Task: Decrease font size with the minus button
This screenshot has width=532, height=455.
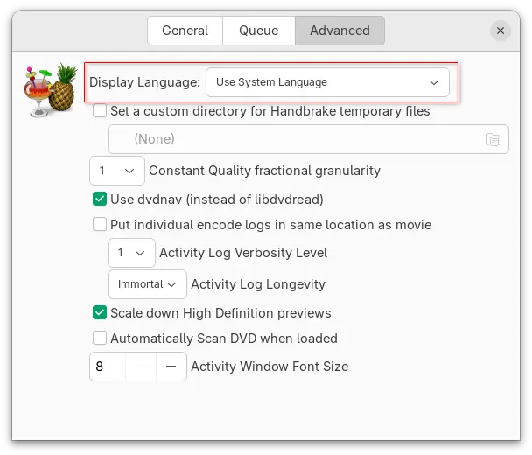Action: [x=140, y=367]
